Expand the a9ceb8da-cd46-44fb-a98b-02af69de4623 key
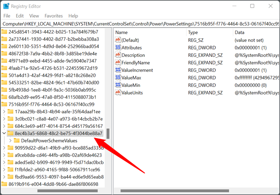 coord(4,155)
